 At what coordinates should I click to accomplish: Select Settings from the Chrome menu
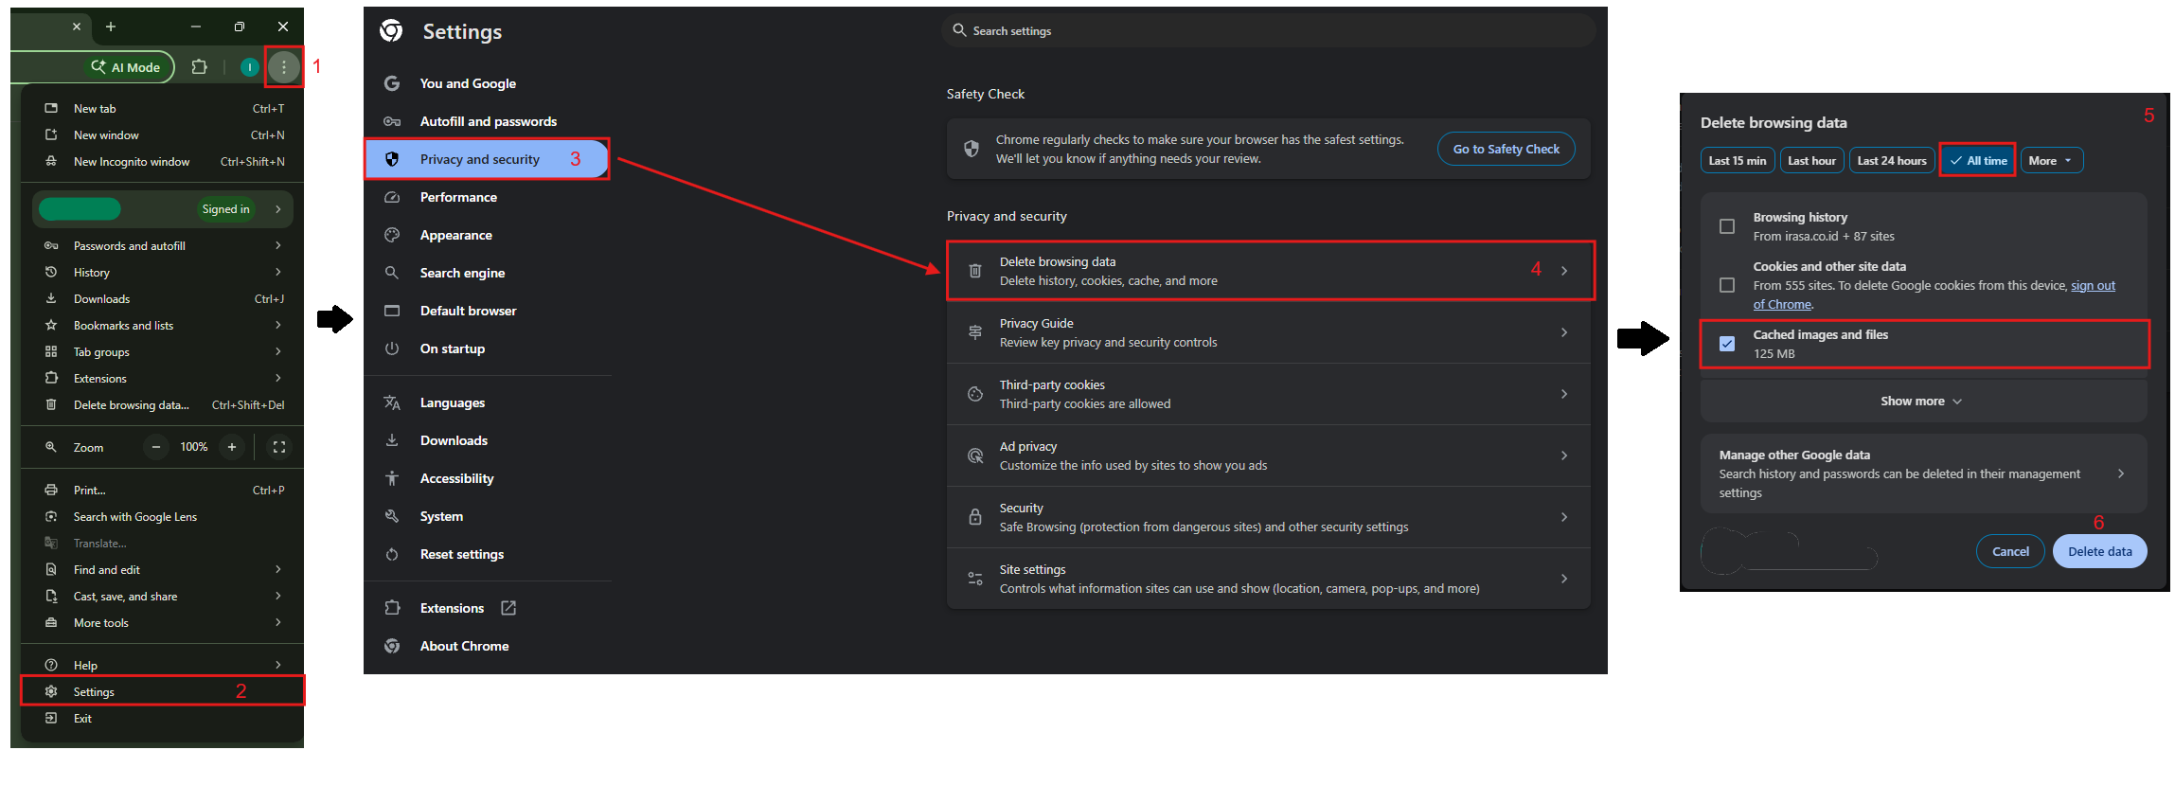(95, 692)
